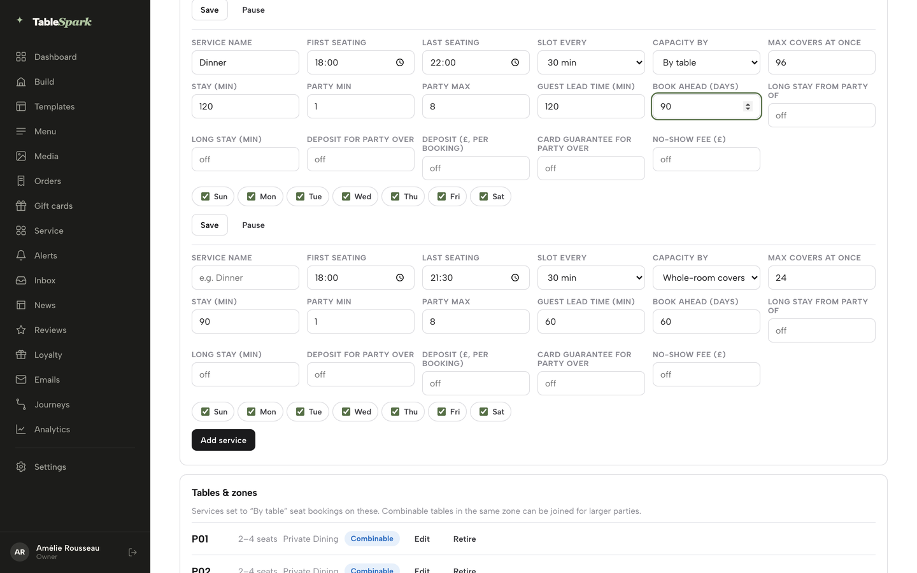Focus empty Service name field e.g. Dinner
The image size is (917, 573).
pyautogui.click(x=245, y=278)
